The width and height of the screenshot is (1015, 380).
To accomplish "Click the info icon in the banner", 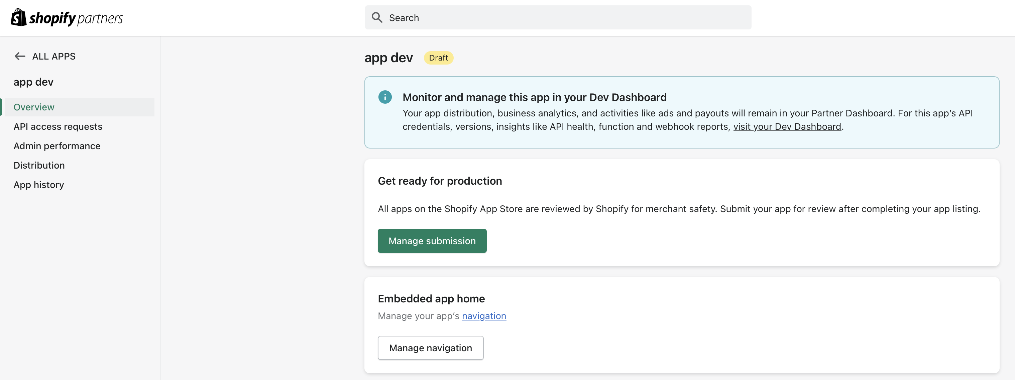I will [x=384, y=97].
